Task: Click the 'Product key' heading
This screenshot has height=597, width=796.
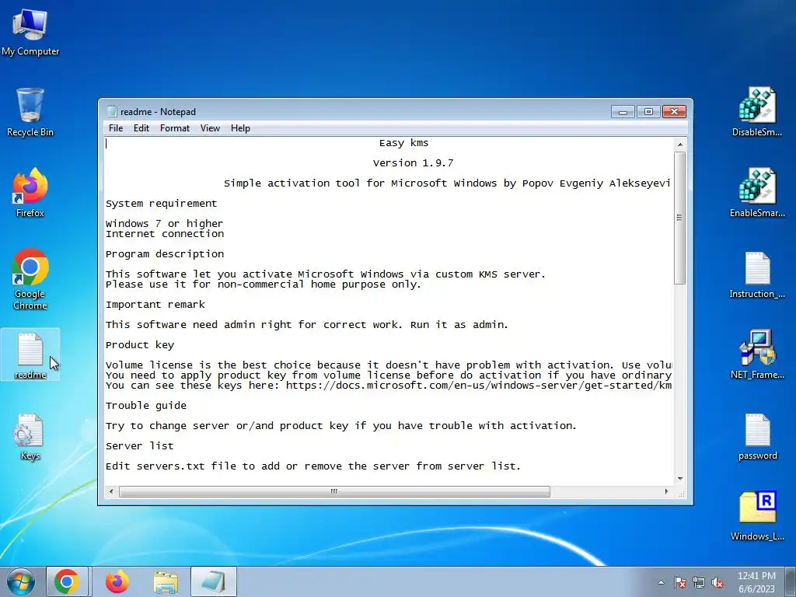Action: tap(140, 345)
